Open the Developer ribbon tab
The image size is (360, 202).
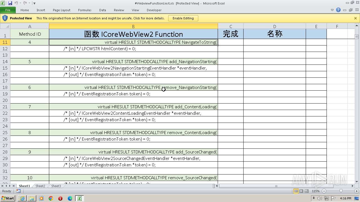[154, 10]
